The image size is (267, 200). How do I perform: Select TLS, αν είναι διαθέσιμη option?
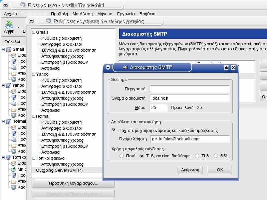click(x=142, y=156)
